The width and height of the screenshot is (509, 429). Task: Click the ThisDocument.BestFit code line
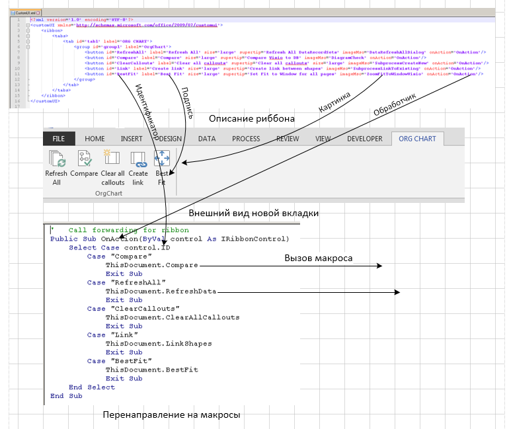pyautogui.click(x=151, y=370)
